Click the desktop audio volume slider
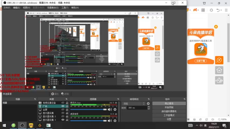Screen dimensions: 230x129 point(88,121)
